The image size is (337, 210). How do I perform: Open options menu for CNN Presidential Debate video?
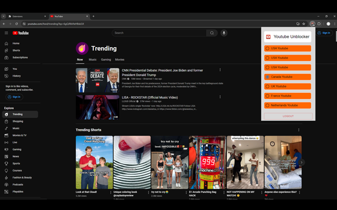pos(220,70)
